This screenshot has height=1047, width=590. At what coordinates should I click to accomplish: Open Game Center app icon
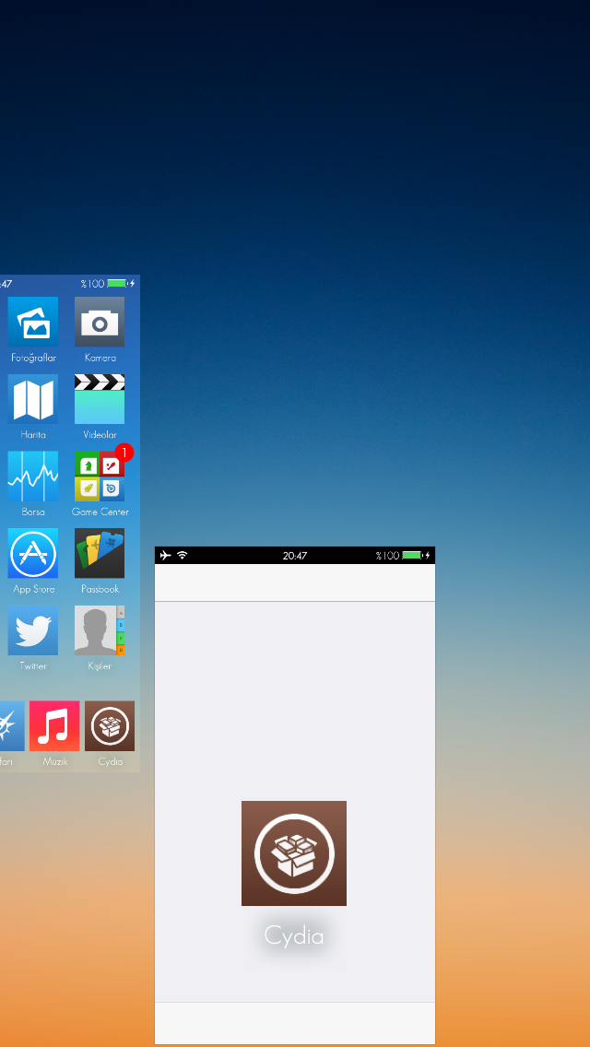pyautogui.click(x=100, y=476)
